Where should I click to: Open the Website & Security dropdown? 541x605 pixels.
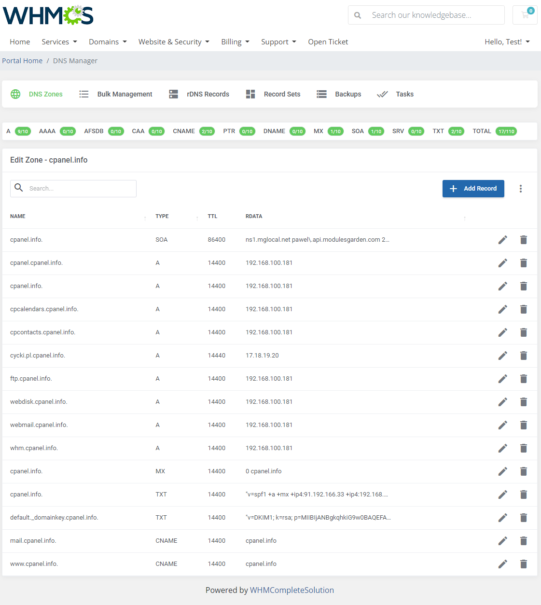coord(174,42)
